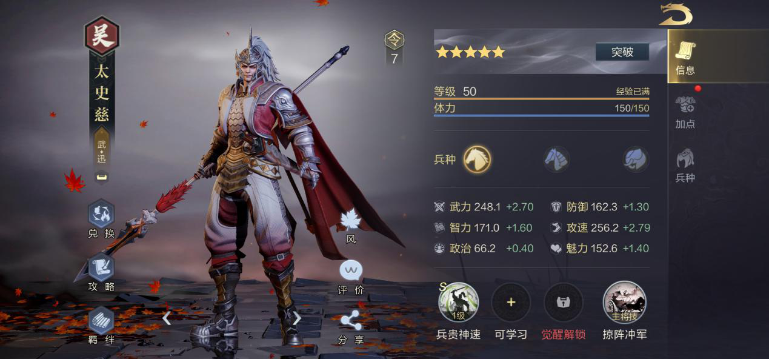Show the previous general with left chevron

167,318
